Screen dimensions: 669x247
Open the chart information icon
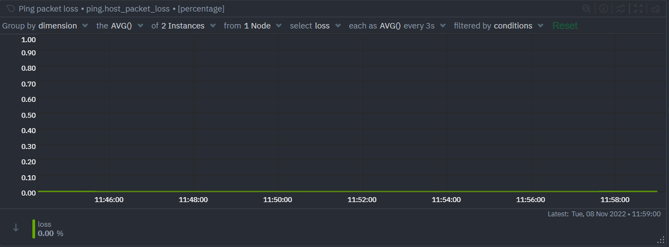click(x=604, y=9)
